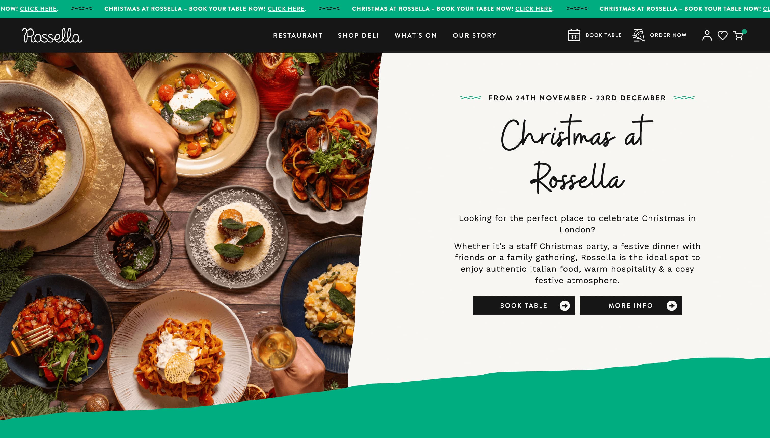770x438 pixels.
Task: Open the Shop Deli menu
Action: tap(358, 36)
